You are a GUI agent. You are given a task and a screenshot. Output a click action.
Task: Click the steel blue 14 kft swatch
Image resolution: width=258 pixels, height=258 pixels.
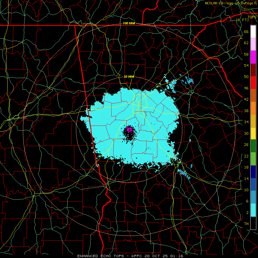(253, 197)
